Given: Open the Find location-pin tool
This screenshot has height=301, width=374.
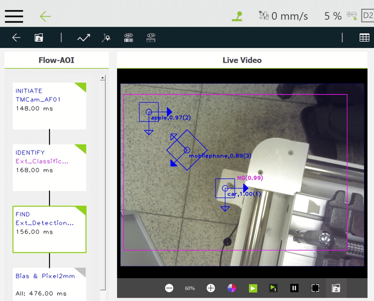Looking at the screenshot, I should pos(106,38).
